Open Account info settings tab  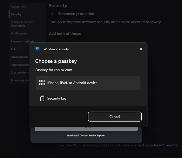[x=19, y=7]
